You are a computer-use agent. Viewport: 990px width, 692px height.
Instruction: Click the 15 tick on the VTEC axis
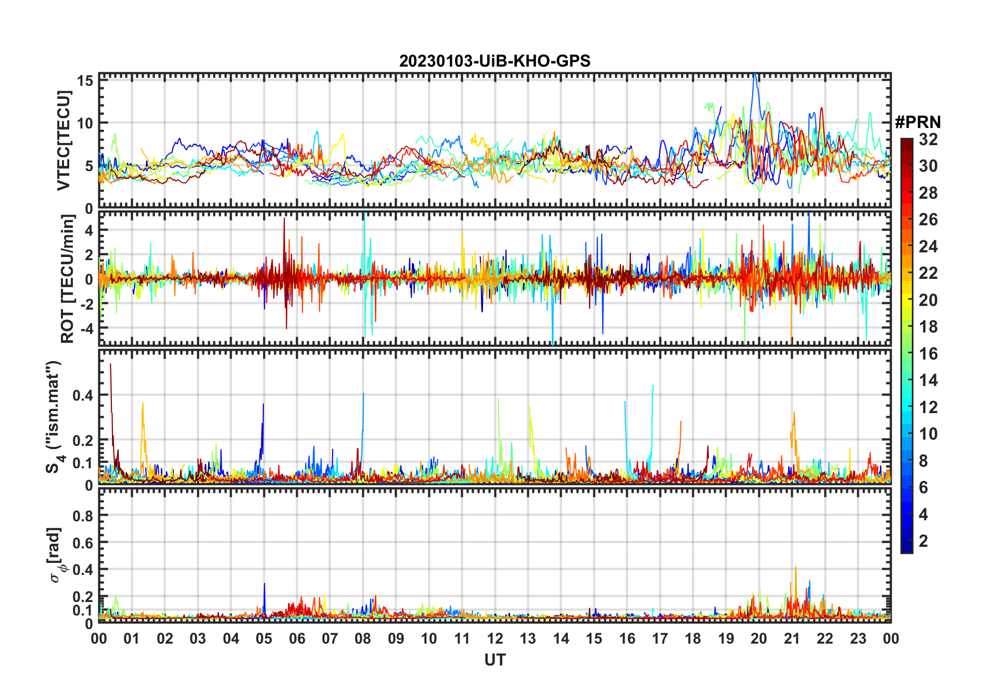[x=85, y=80]
